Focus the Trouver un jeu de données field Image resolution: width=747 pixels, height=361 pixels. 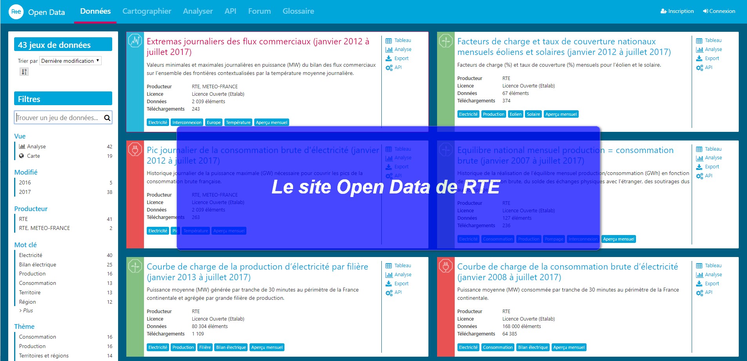[x=58, y=118]
